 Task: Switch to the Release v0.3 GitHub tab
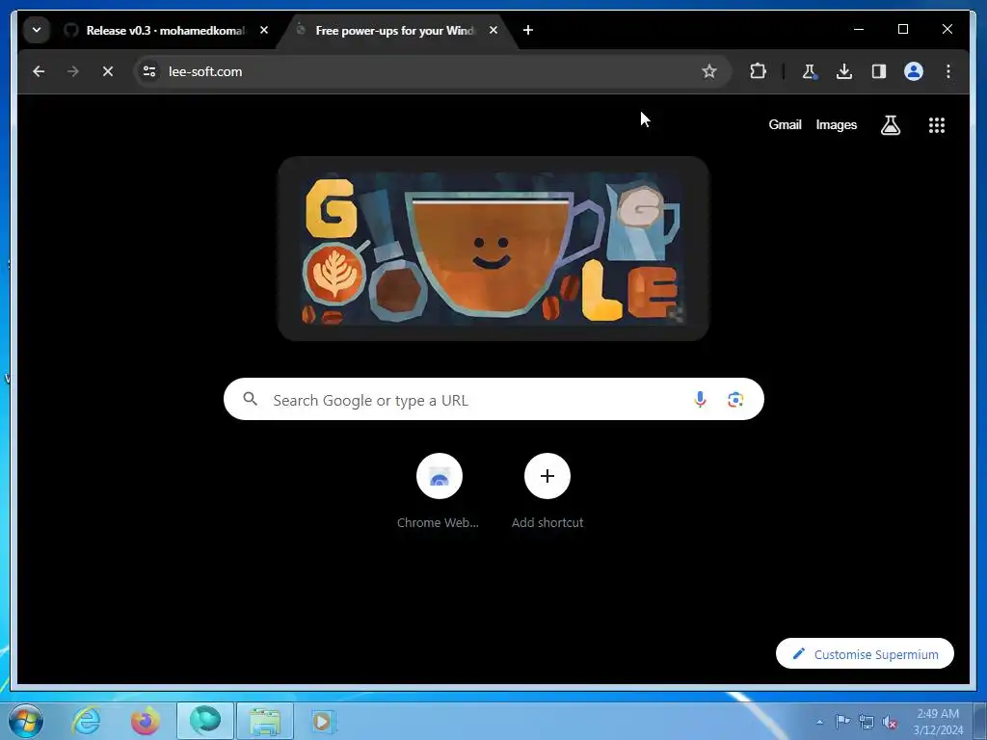tap(155, 30)
